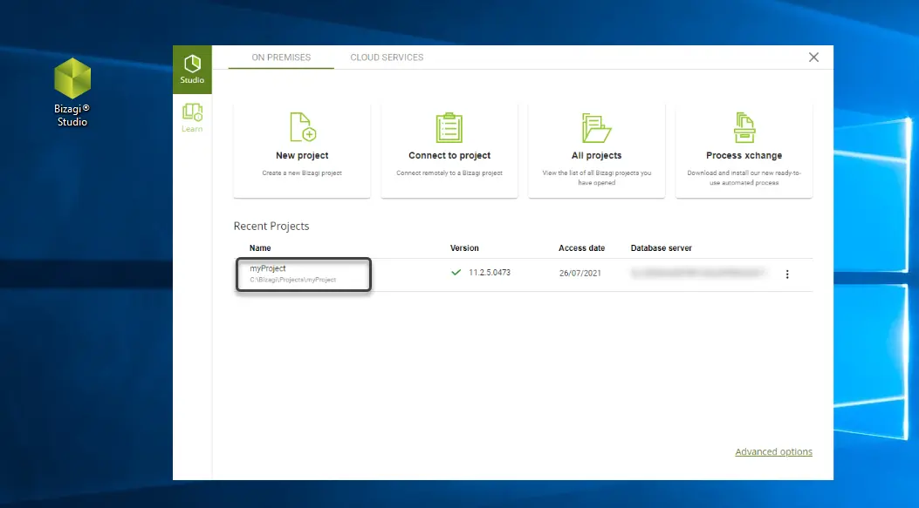The width and height of the screenshot is (919, 508).
Task: Open the All projects card
Action: 597,151
